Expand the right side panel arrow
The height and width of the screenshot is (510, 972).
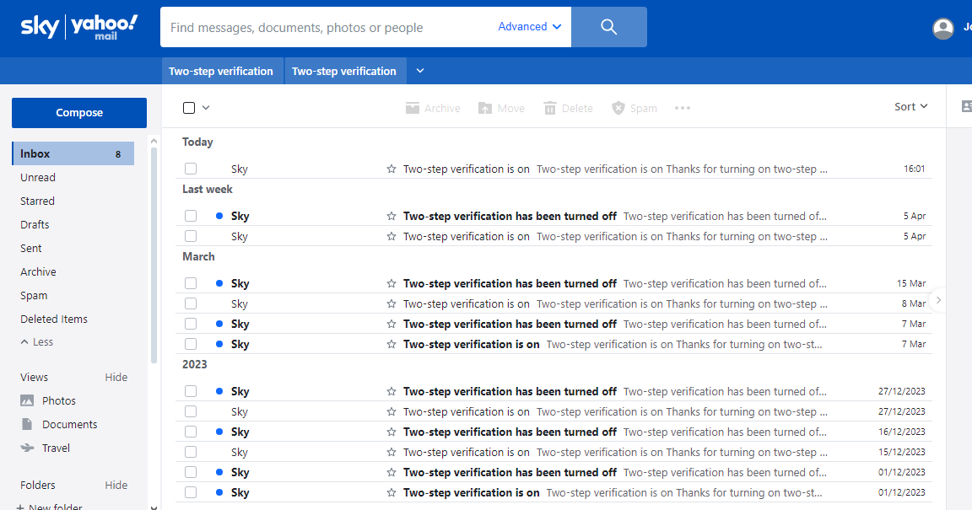[x=938, y=300]
